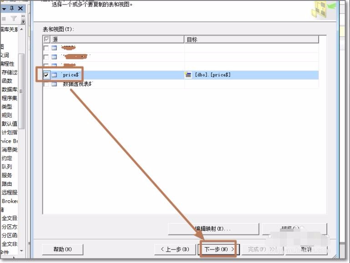Screen dimensions: 350x263
Task: Click the 编辑映射(E)... button
Action: [213, 228]
